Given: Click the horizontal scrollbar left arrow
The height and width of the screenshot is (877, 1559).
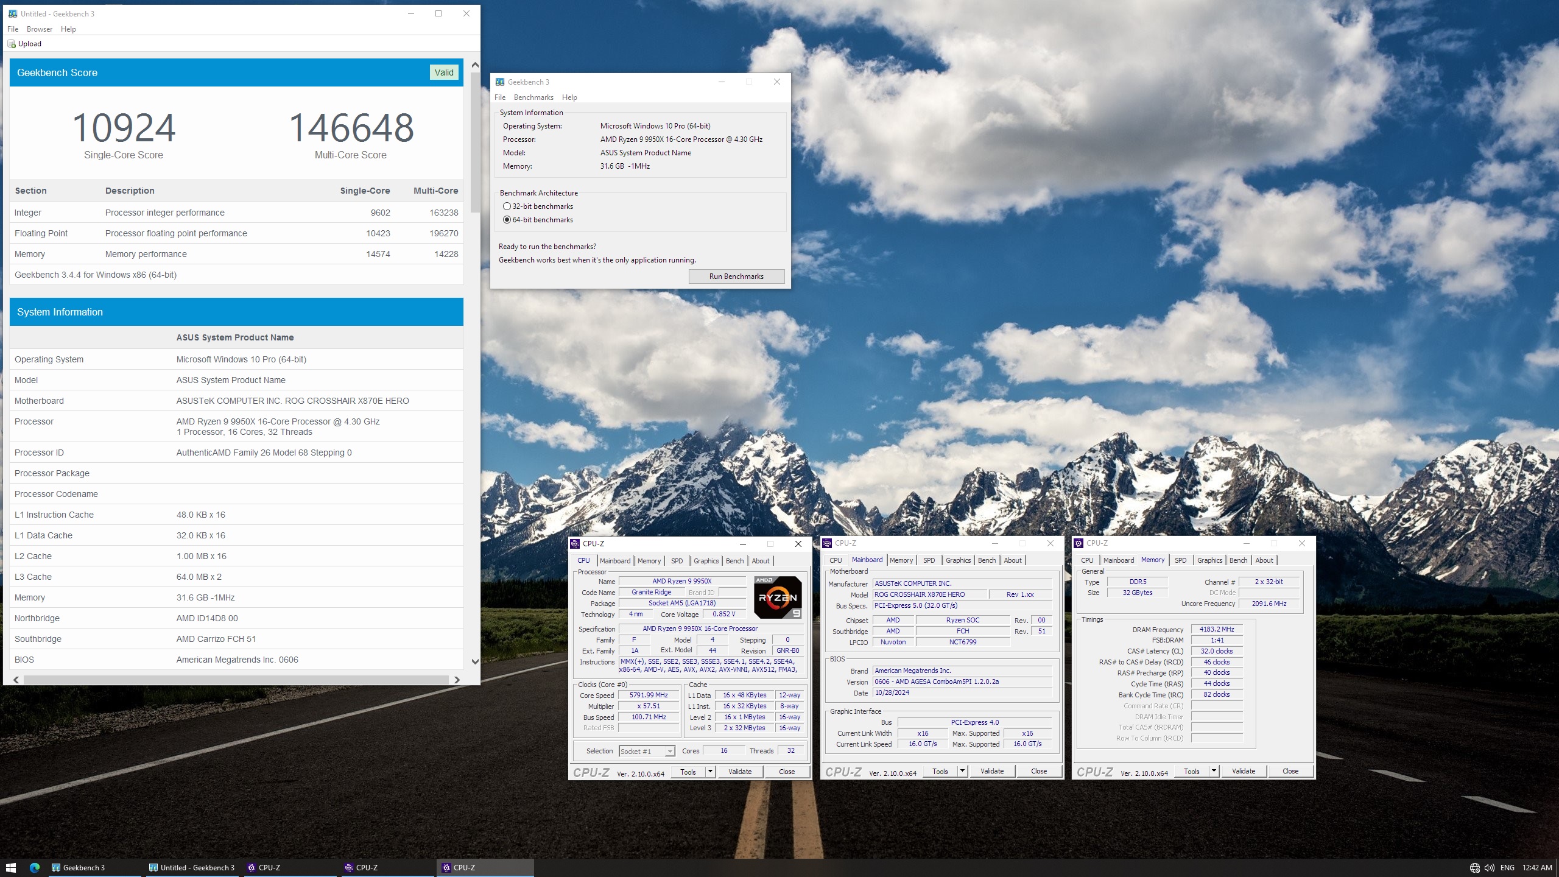Looking at the screenshot, I should 16,680.
